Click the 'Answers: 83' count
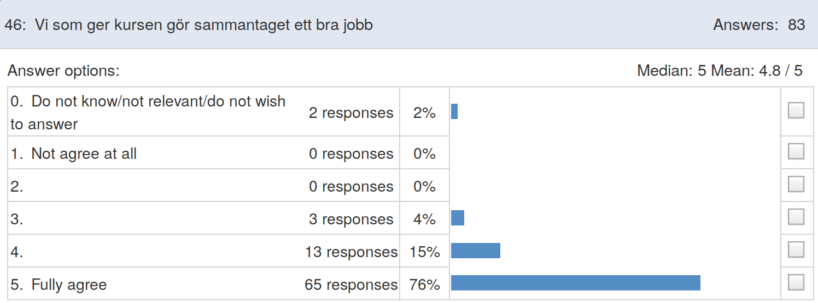The width and height of the screenshot is (818, 303). click(x=759, y=25)
